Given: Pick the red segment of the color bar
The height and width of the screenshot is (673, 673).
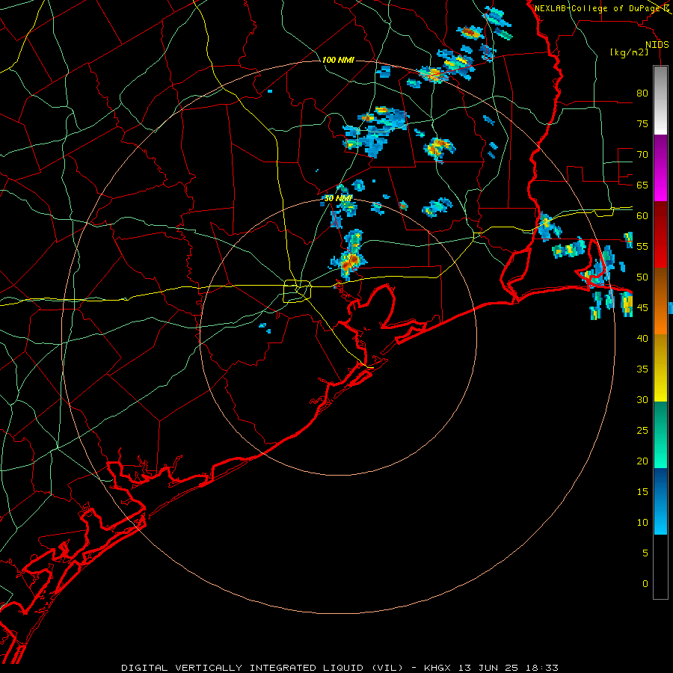Looking at the screenshot, I should click(660, 234).
